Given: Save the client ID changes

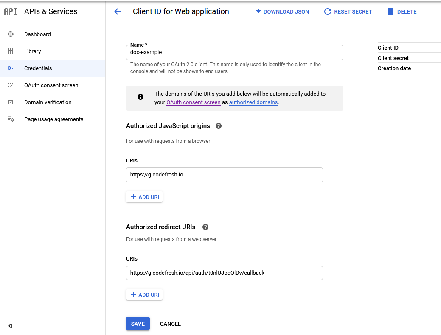Looking at the screenshot, I should click(138, 324).
